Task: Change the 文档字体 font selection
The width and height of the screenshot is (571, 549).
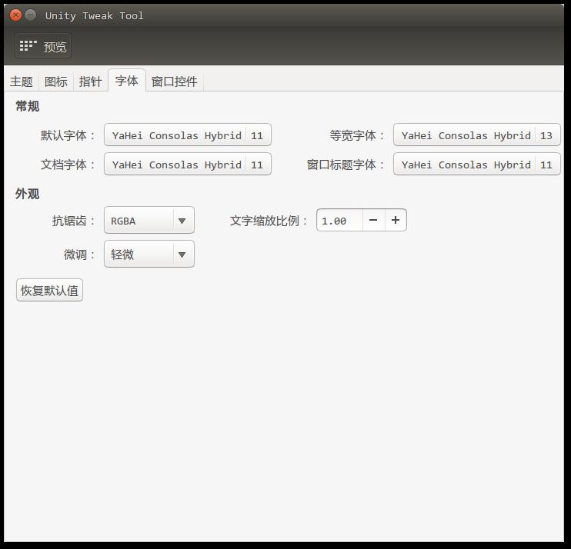Action: coord(187,165)
